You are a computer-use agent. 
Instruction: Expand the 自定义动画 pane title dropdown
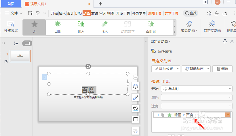[170, 42]
